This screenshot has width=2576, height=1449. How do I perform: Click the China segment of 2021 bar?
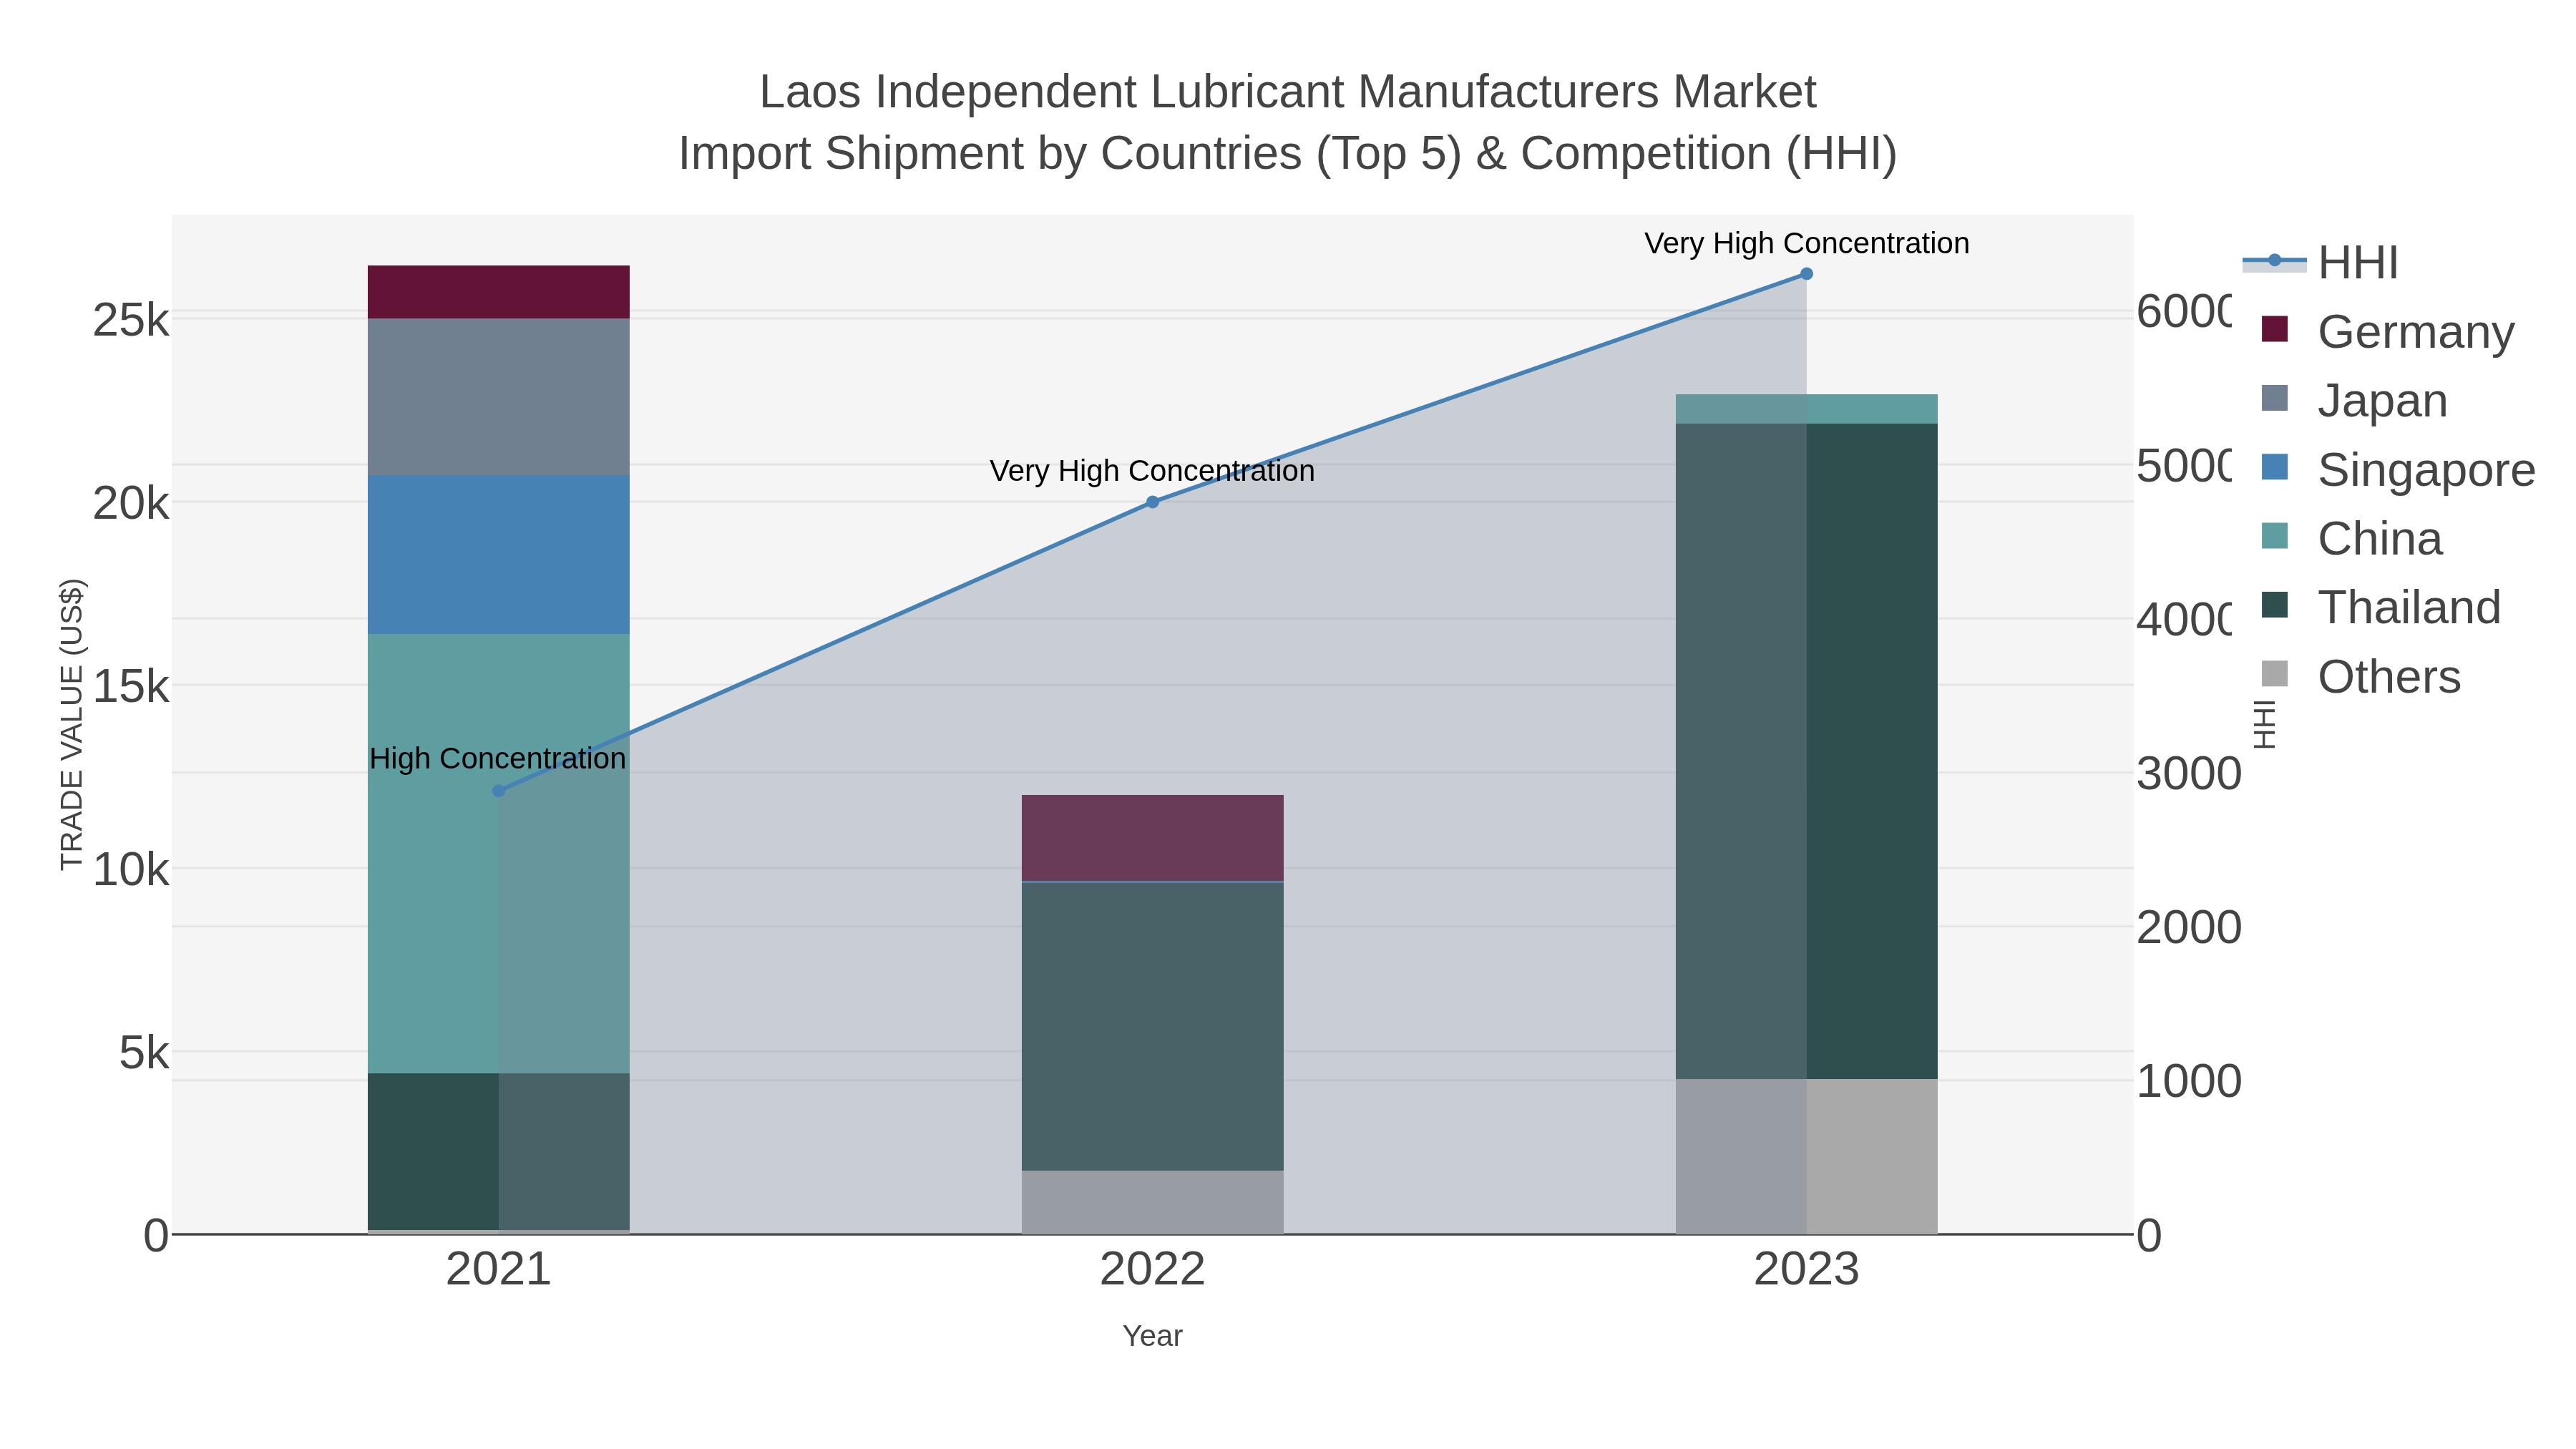[499, 854]
